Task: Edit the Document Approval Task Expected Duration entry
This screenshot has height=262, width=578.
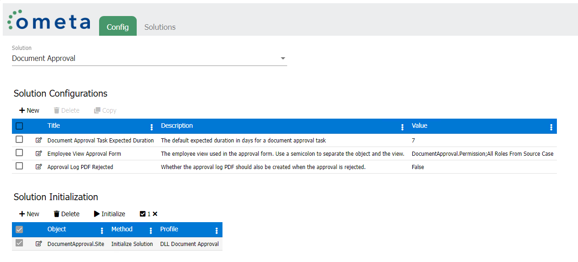Action: coord(39,140)
